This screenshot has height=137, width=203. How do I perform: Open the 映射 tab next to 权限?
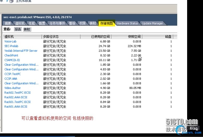coord(93,23)
